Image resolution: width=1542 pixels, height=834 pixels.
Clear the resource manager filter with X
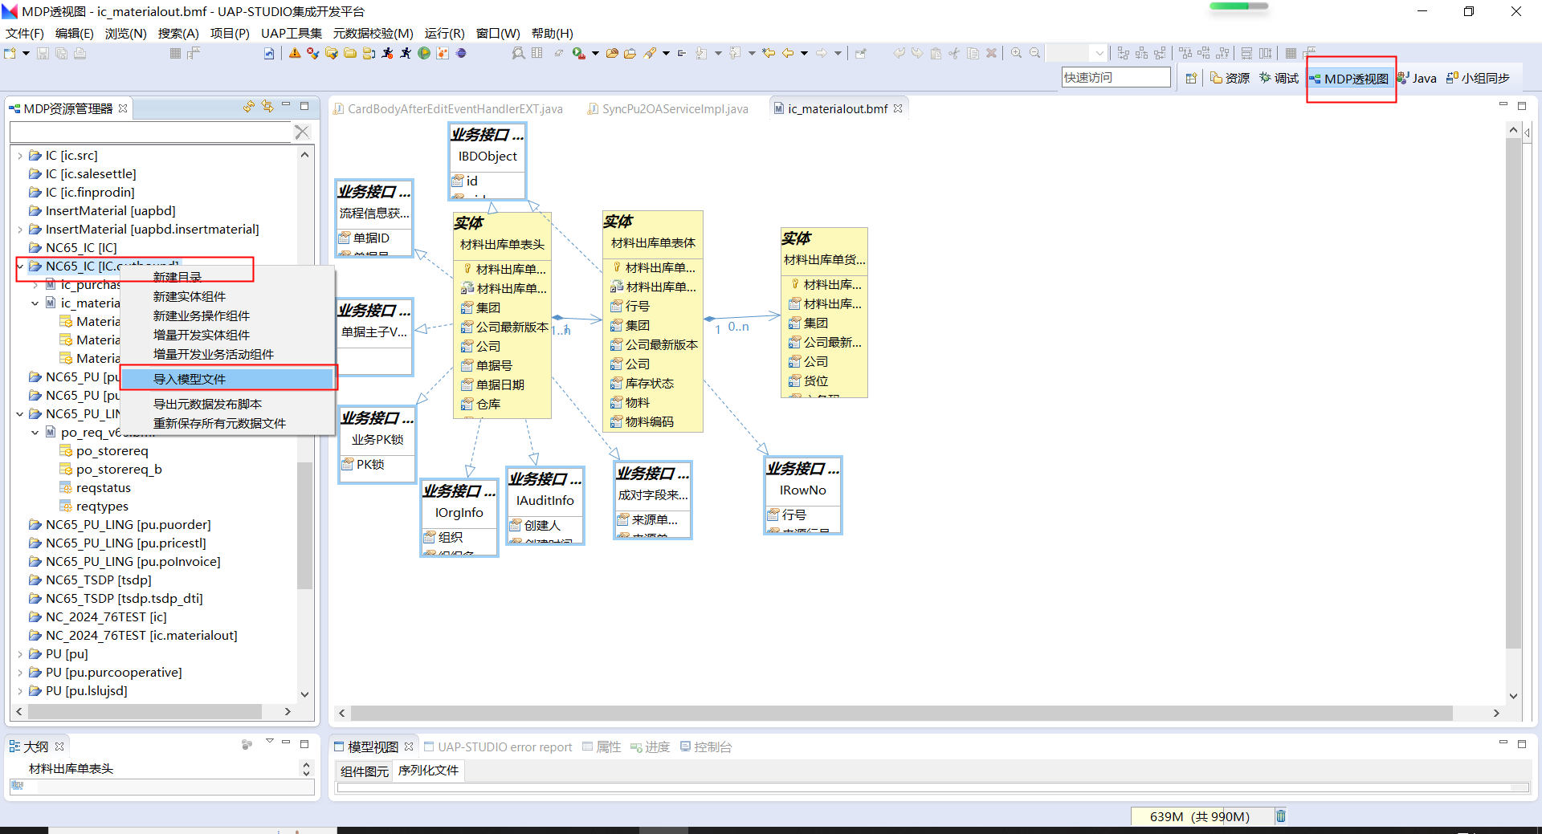click(x=302, y=132)
